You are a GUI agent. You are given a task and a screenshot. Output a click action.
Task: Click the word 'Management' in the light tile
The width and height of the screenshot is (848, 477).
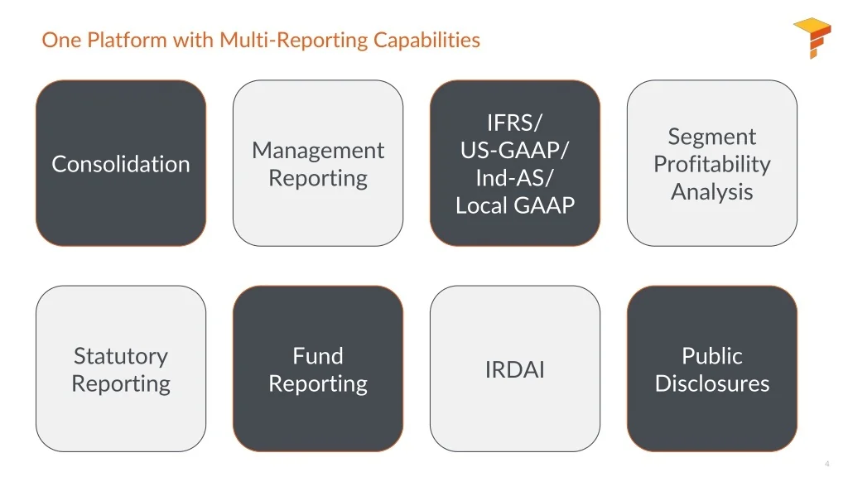(318, 151)
